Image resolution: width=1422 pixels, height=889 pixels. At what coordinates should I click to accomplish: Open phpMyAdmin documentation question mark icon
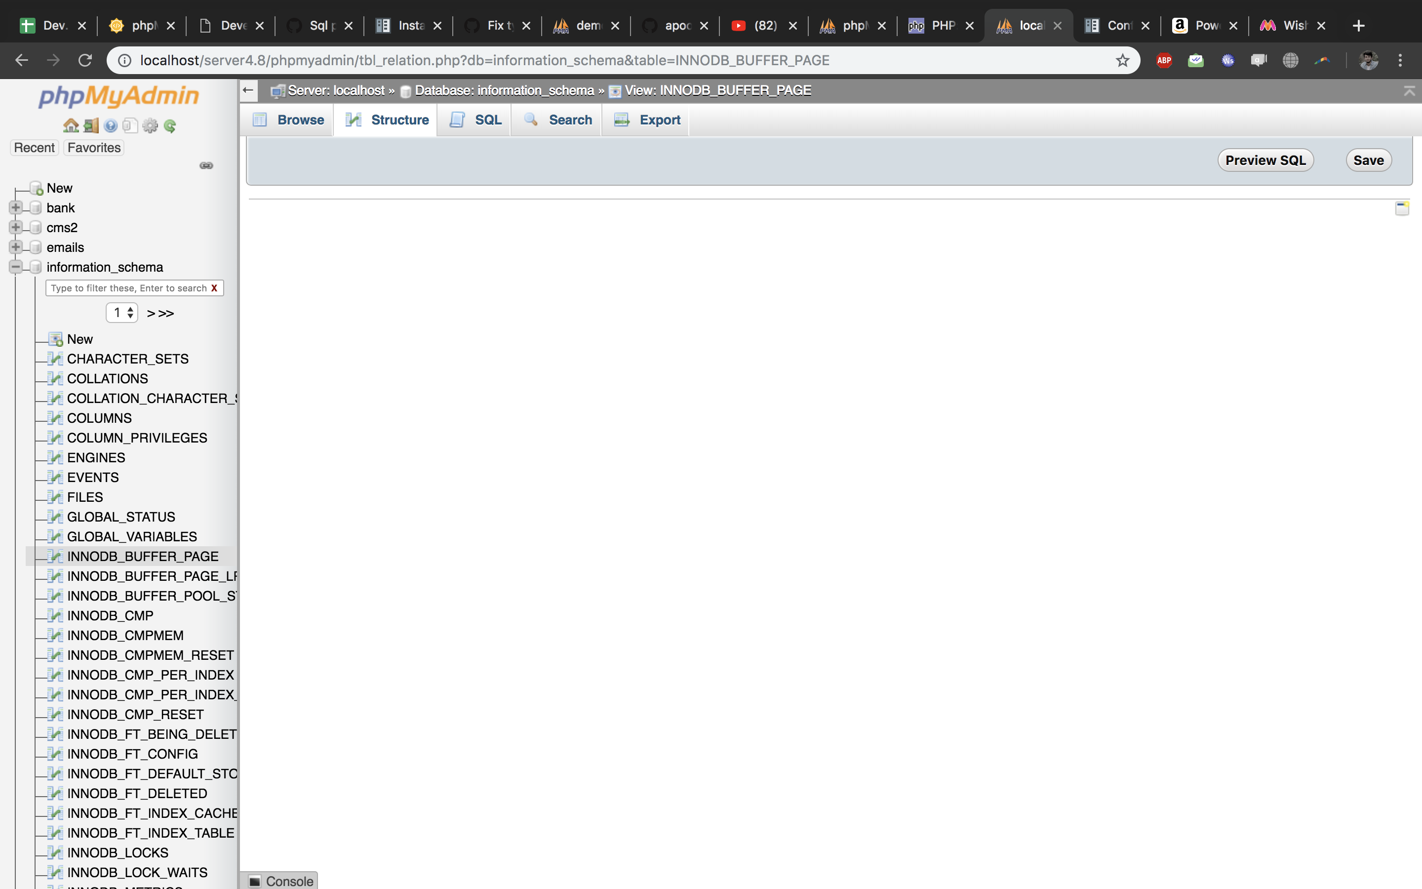(111, 125)
